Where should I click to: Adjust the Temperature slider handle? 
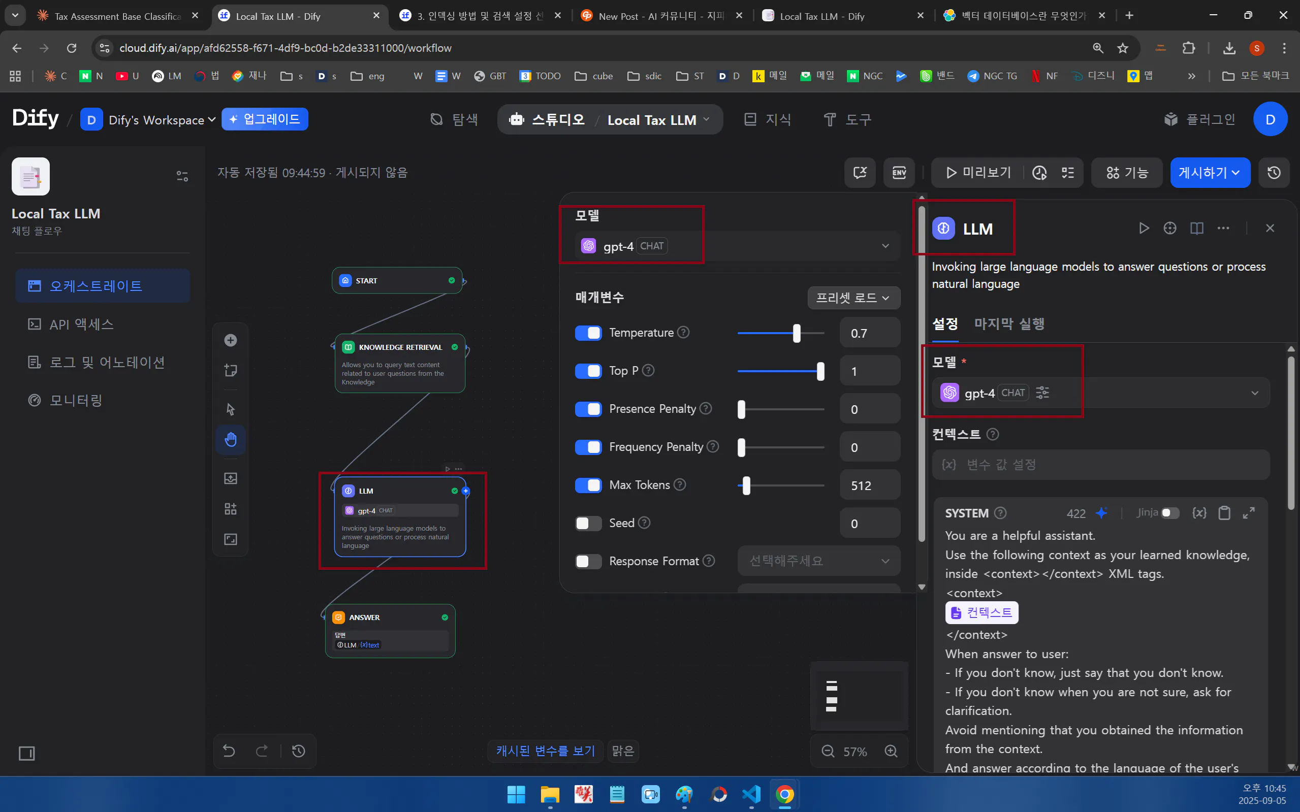point(797,333)
